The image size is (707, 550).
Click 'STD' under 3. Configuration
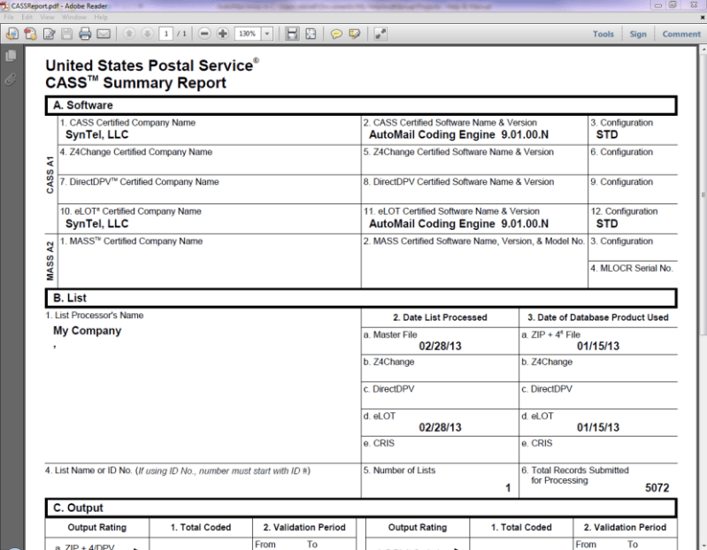pos(607,134)
